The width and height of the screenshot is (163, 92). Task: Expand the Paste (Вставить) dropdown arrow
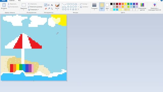click(x=4, y=10)
